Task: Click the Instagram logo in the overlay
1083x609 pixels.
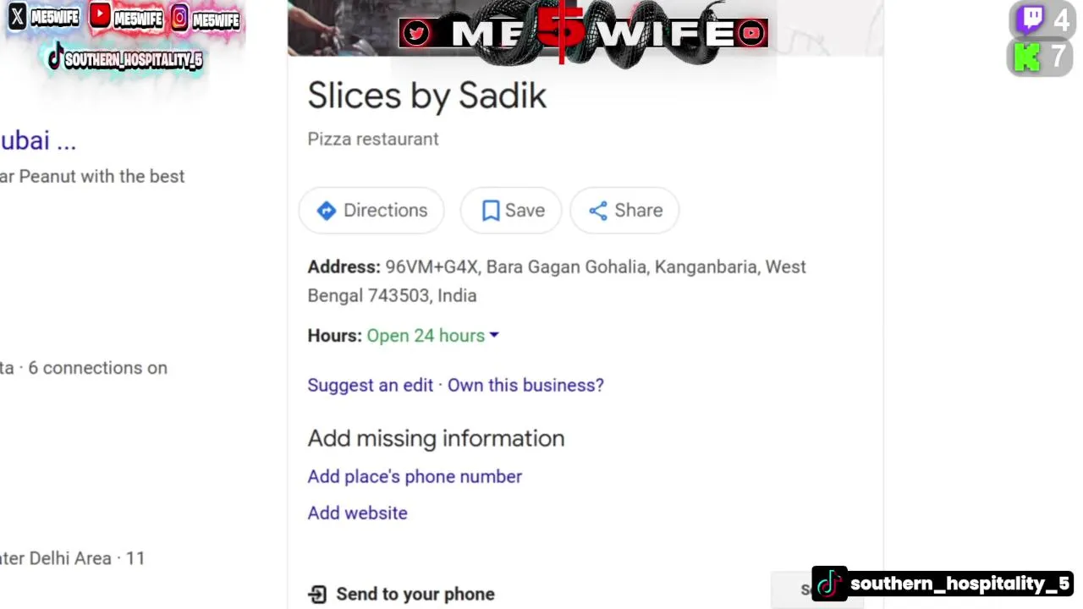Action: pyautogui.click(x=179, y=17)
